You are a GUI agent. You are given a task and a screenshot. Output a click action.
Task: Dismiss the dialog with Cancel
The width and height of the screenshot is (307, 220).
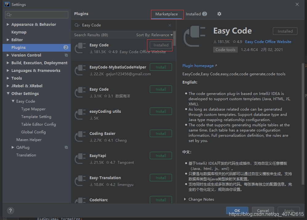(x=263, y=210)
